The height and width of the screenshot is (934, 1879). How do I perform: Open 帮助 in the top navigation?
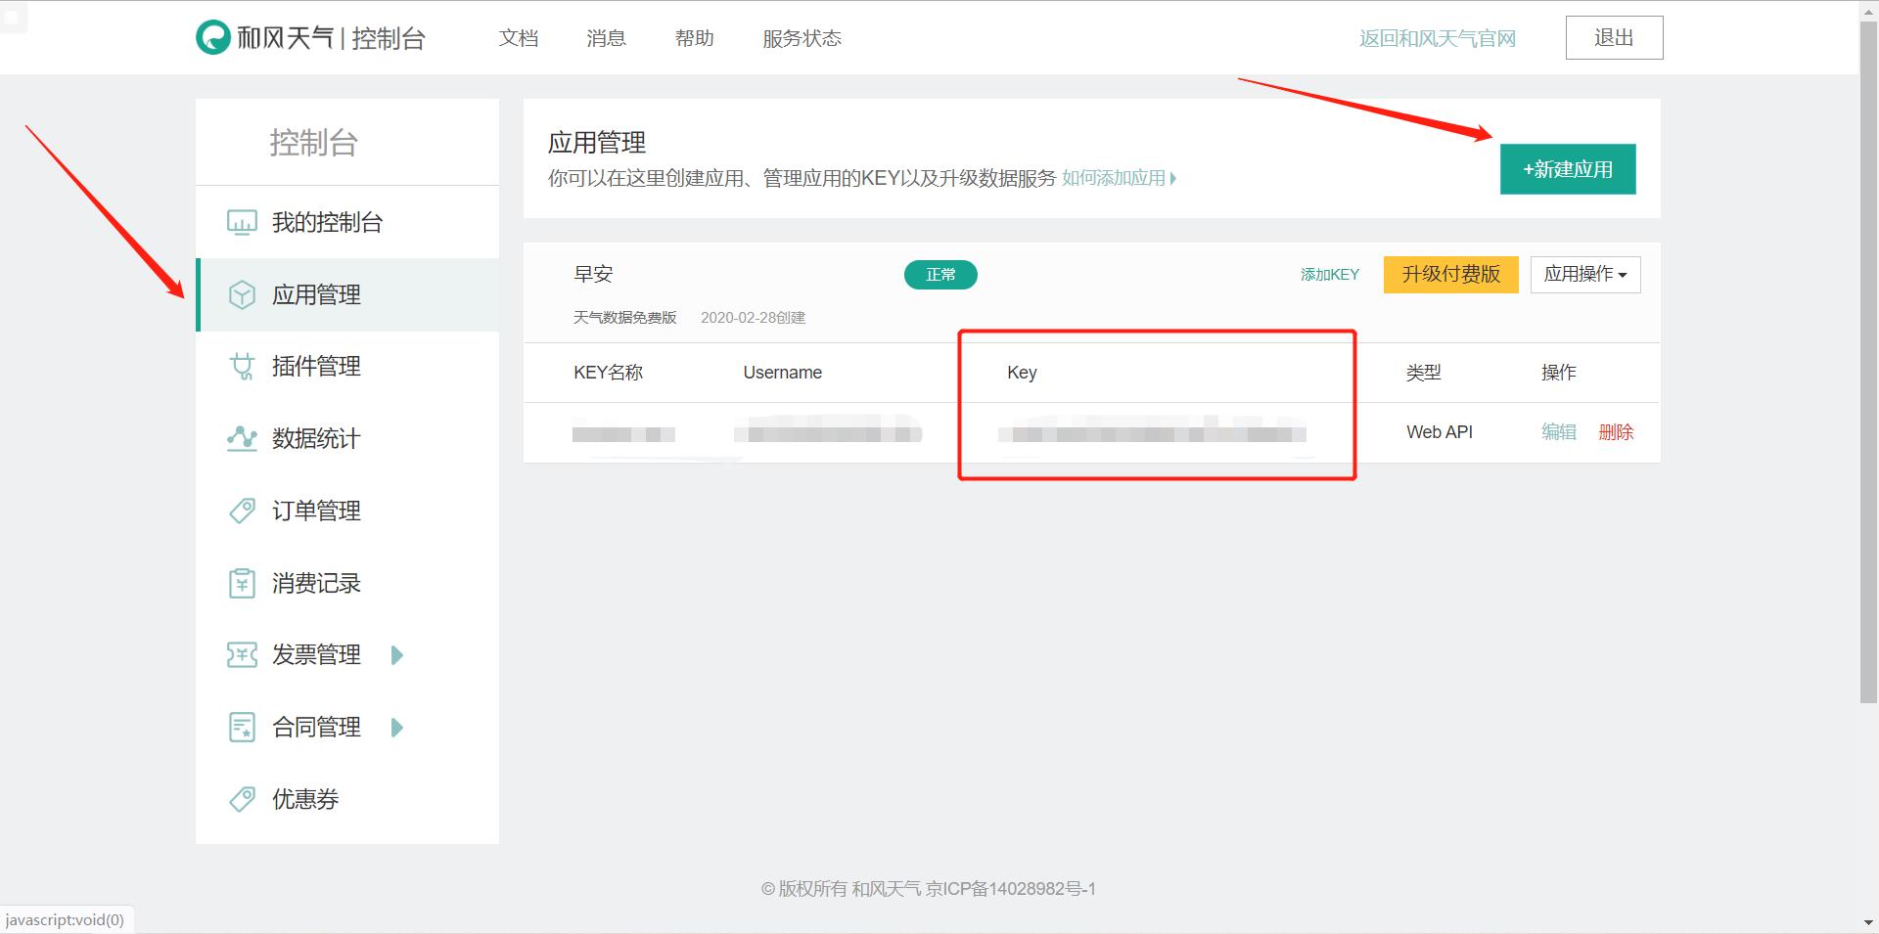click(x=695, y=38)
